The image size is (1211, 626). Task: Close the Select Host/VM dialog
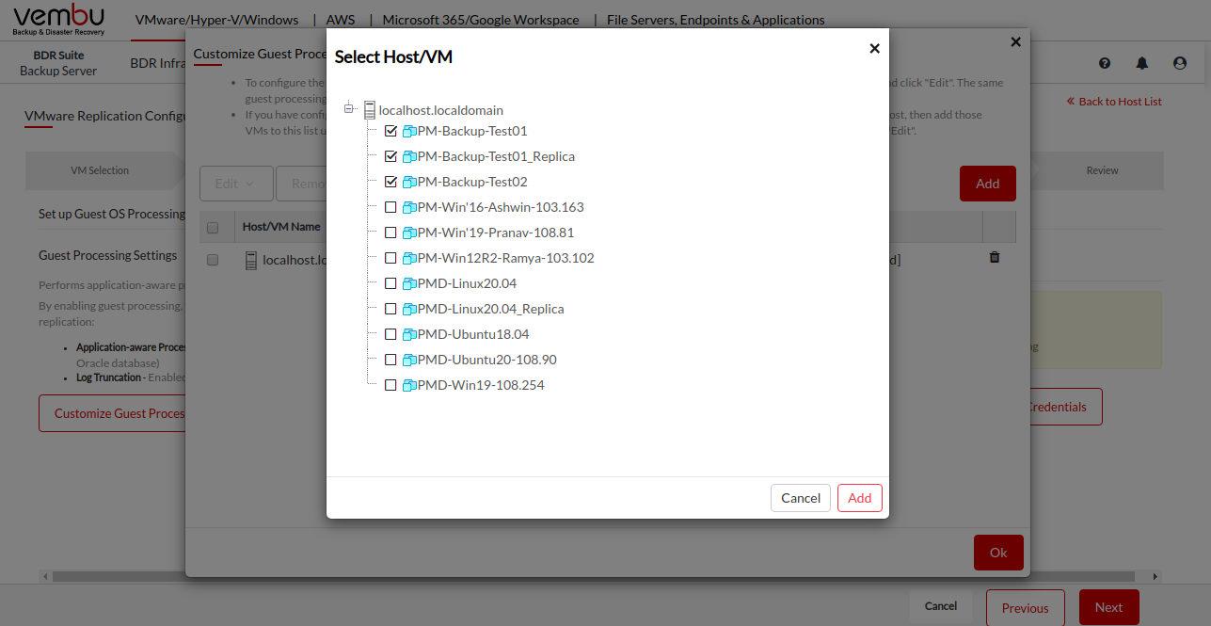pos(874,48)
